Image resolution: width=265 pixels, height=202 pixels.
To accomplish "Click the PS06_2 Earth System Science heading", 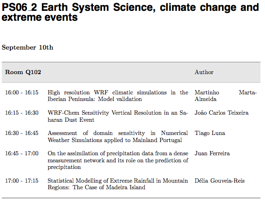I will pos(130,12).
